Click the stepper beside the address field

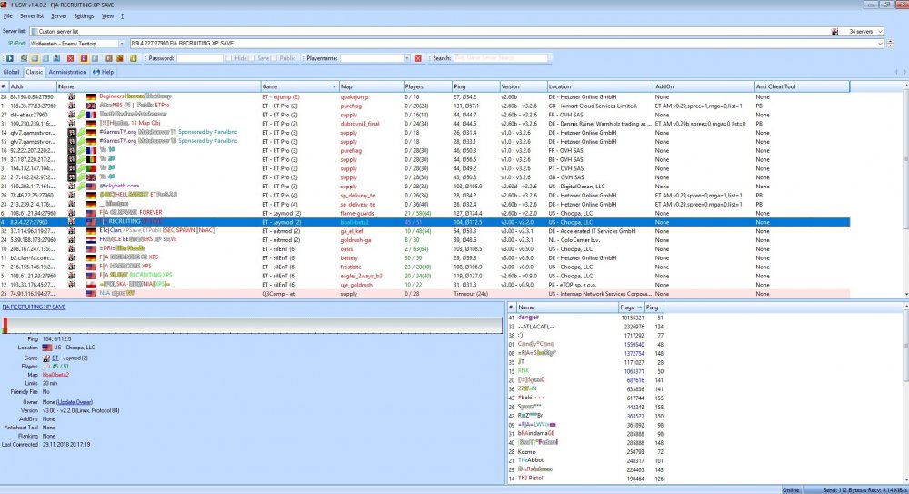click(x=891, y=44)
